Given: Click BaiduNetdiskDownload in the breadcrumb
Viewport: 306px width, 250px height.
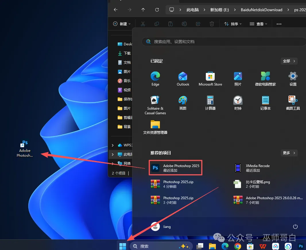Looking at the screenshot, I should coord(262,10).
